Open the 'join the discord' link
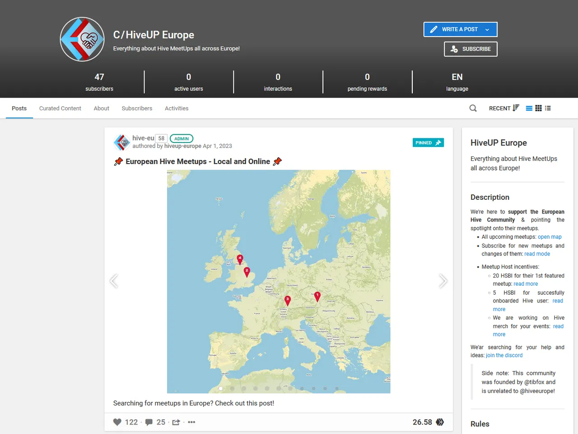 [504, 355]
